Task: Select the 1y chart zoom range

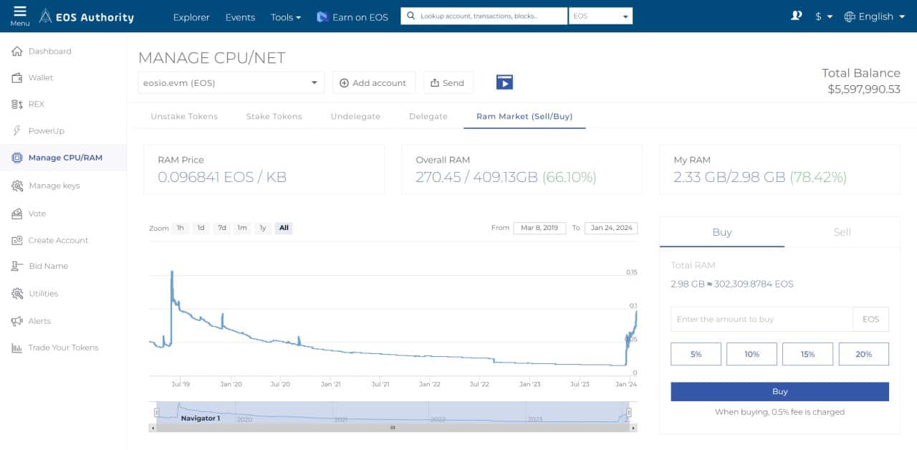Action: tap(263, 228)
